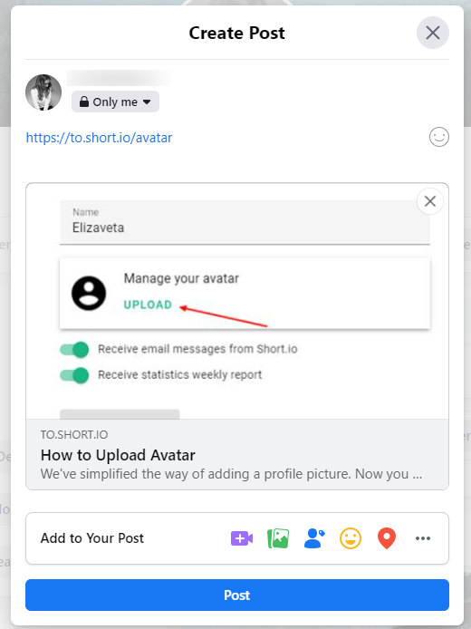Close the Create Post dialog

[433, 33]
